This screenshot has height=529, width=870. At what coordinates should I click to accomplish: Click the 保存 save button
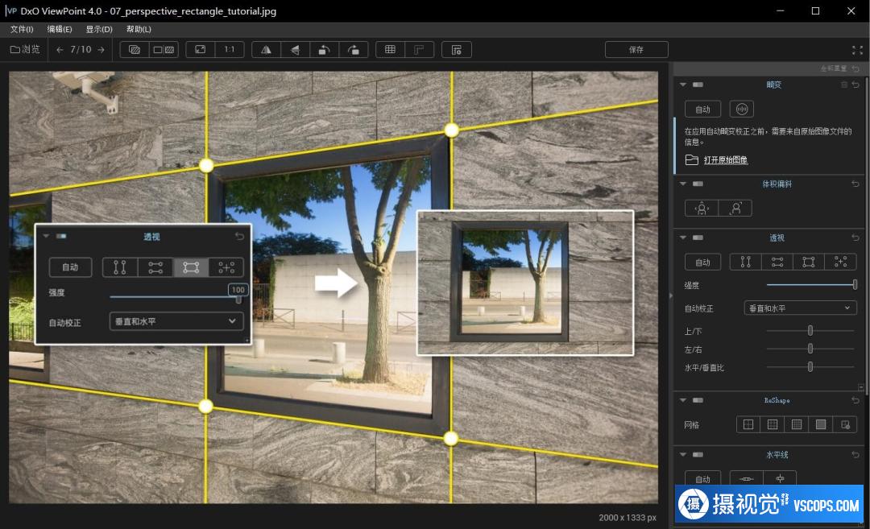[636, 49]
